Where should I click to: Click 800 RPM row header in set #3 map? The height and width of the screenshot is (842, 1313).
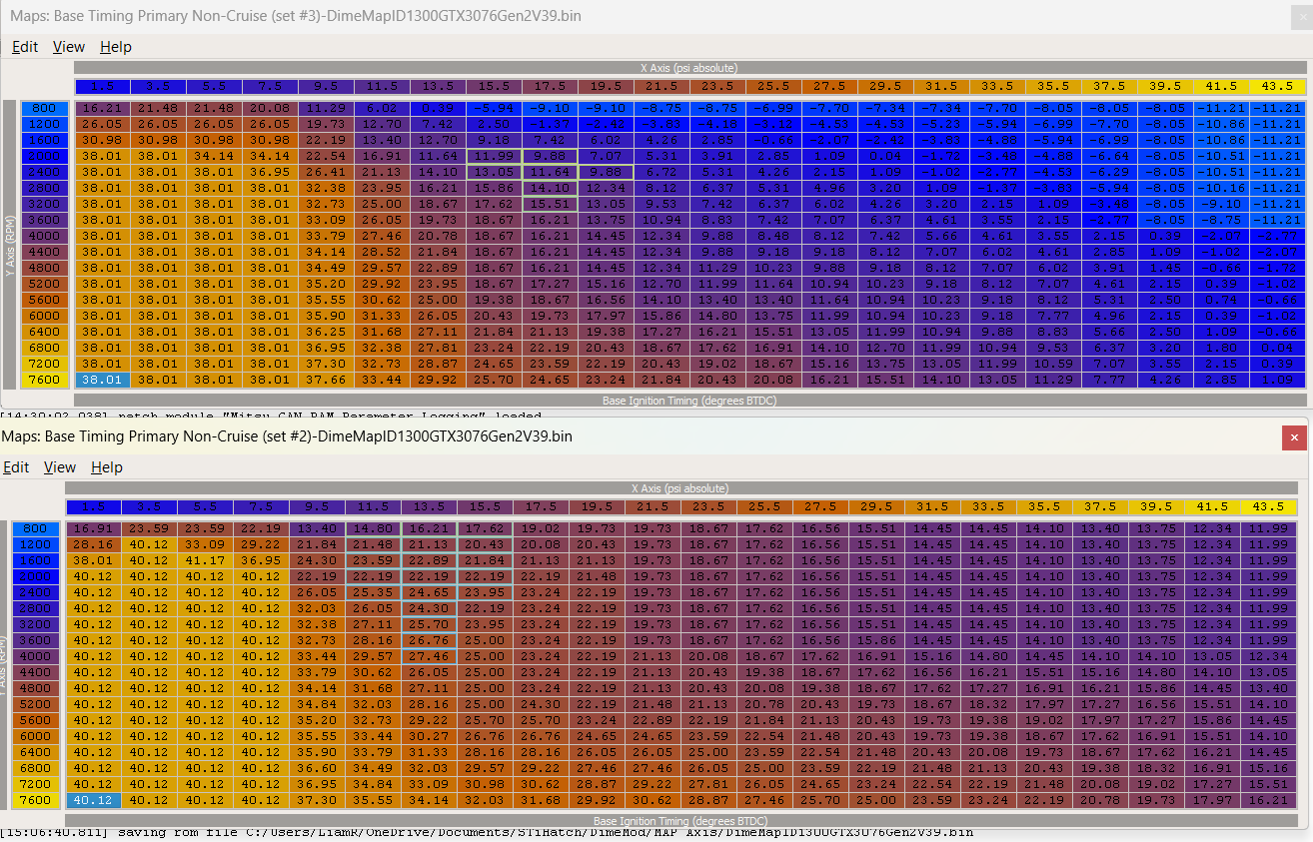(x=44, y=108)
